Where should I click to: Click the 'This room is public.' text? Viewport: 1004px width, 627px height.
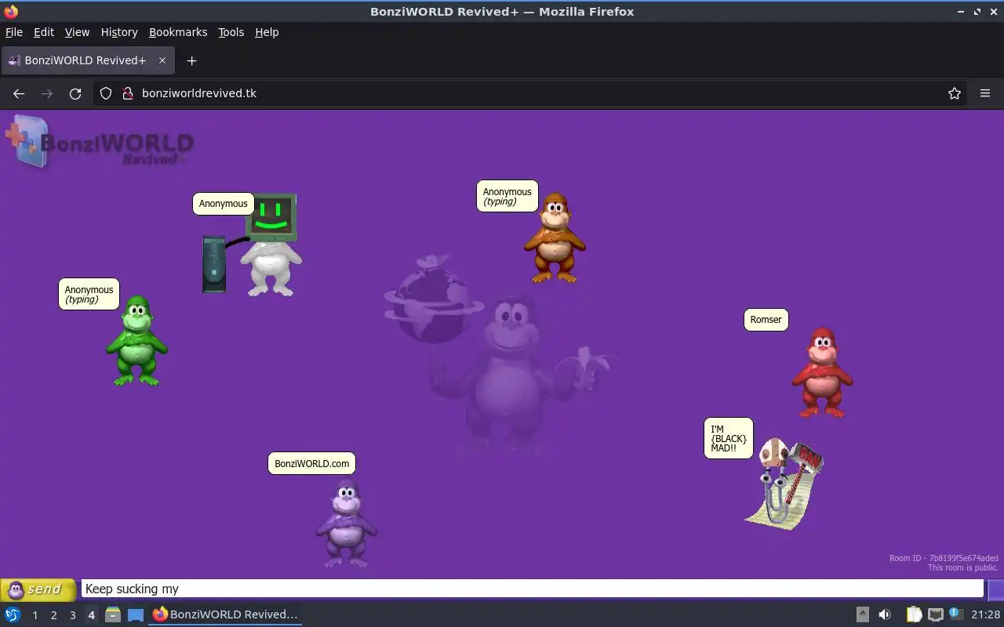click(x=962, y=567)
